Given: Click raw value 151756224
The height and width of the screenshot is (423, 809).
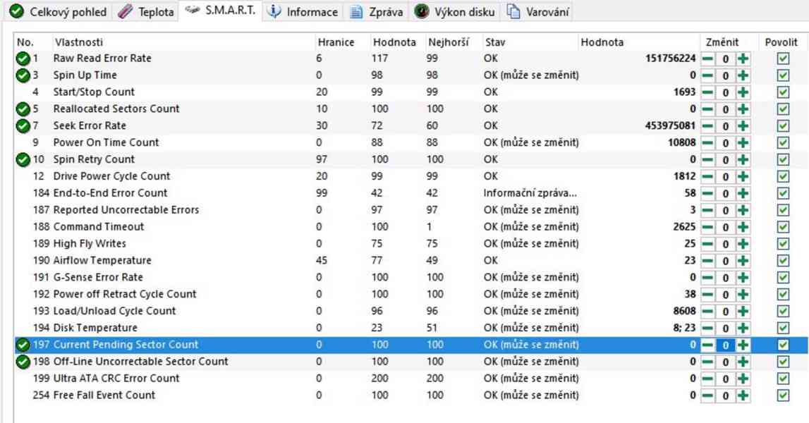Looking at the screenshot, I should 670,59.
